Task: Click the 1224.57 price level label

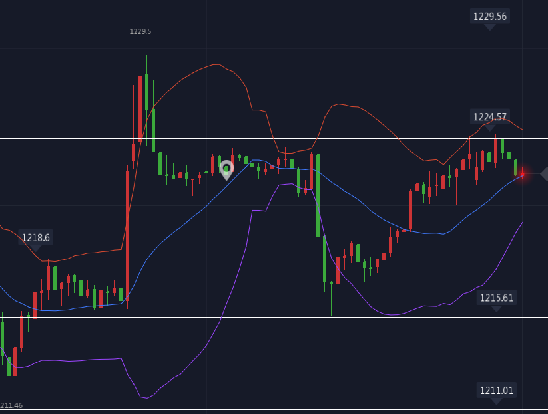Action: pos(489,116)
